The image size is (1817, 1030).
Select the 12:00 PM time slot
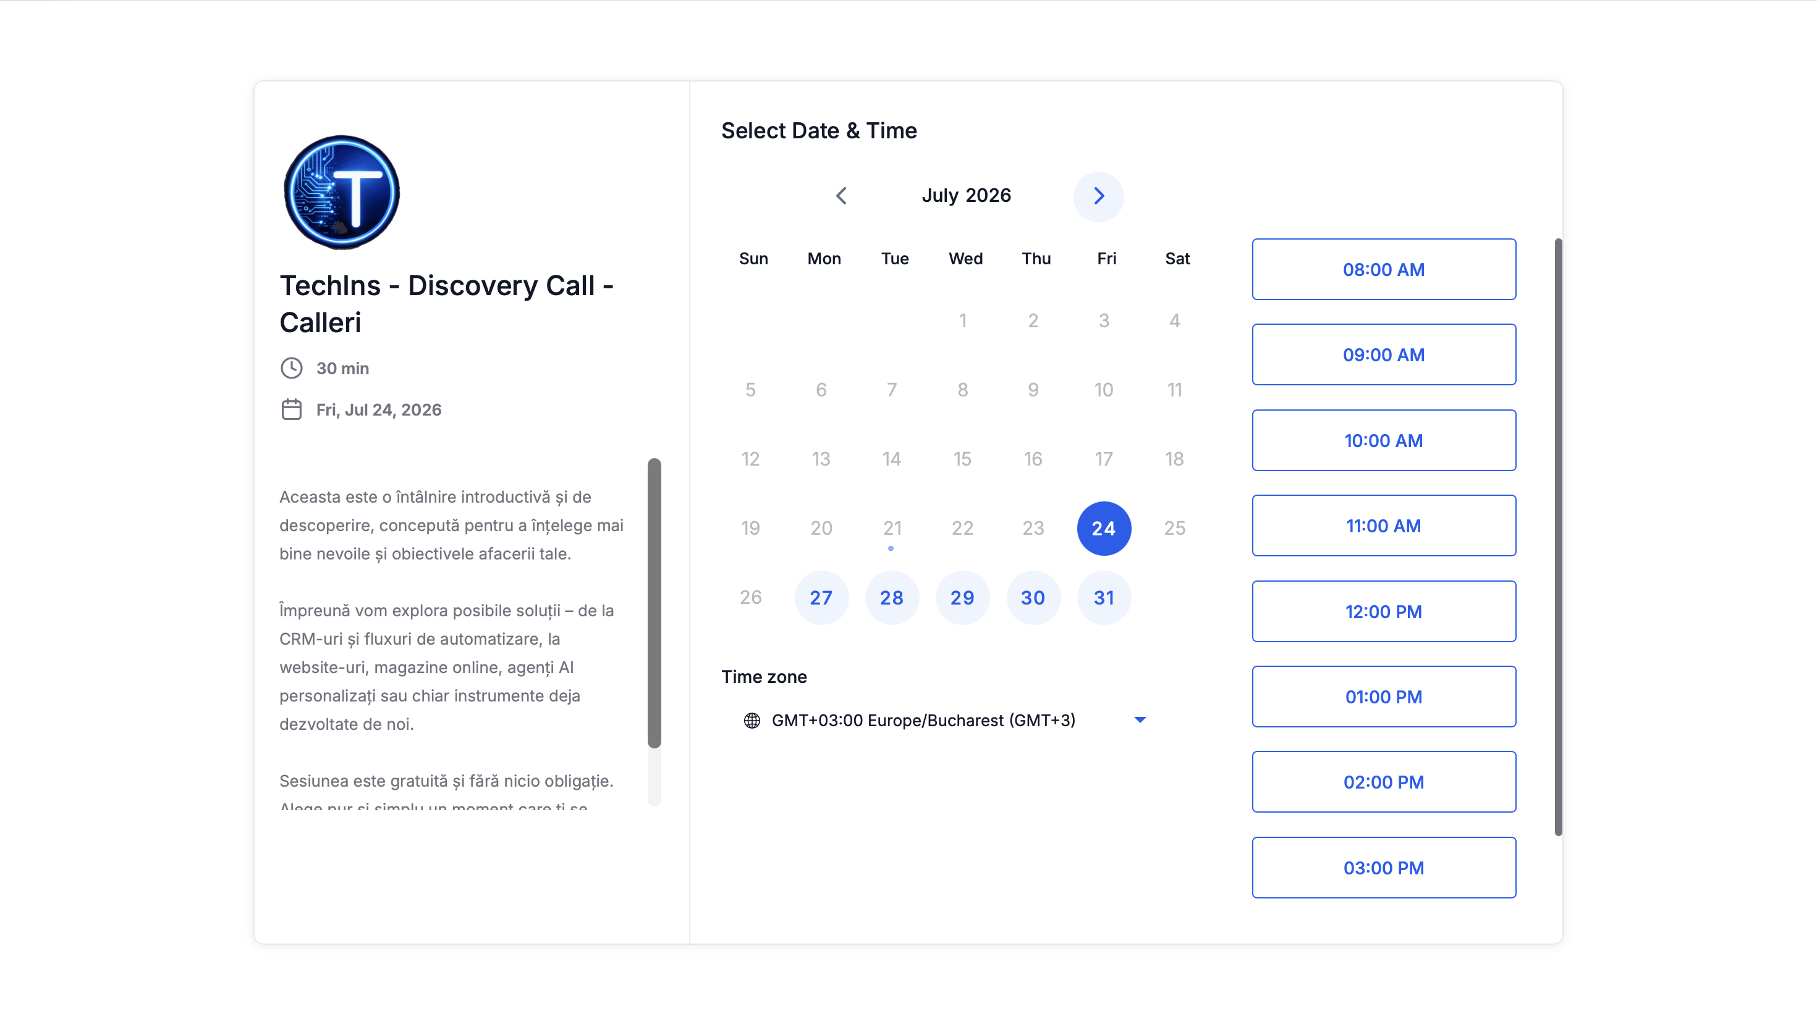1384,611
